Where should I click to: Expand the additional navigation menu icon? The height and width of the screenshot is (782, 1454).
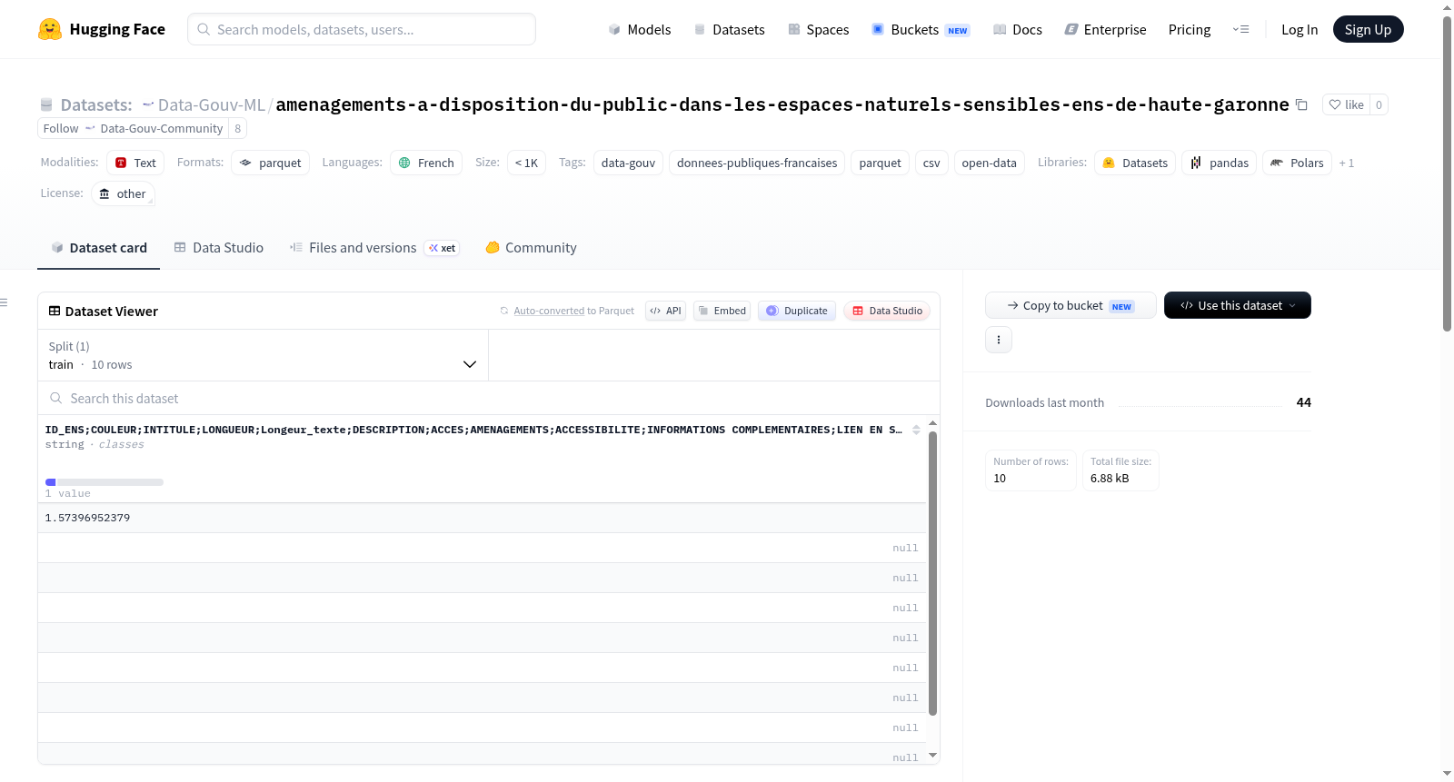point(1240,29)
